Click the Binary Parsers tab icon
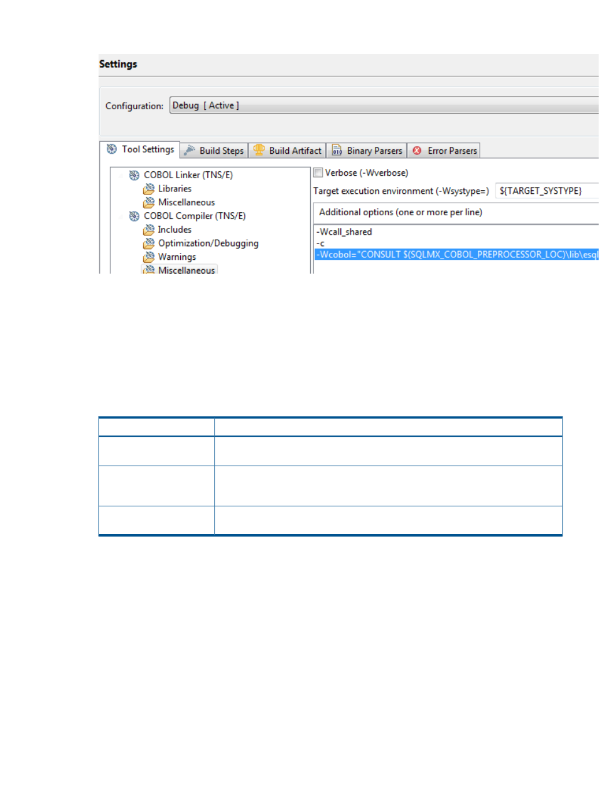 tap(337, 151)
